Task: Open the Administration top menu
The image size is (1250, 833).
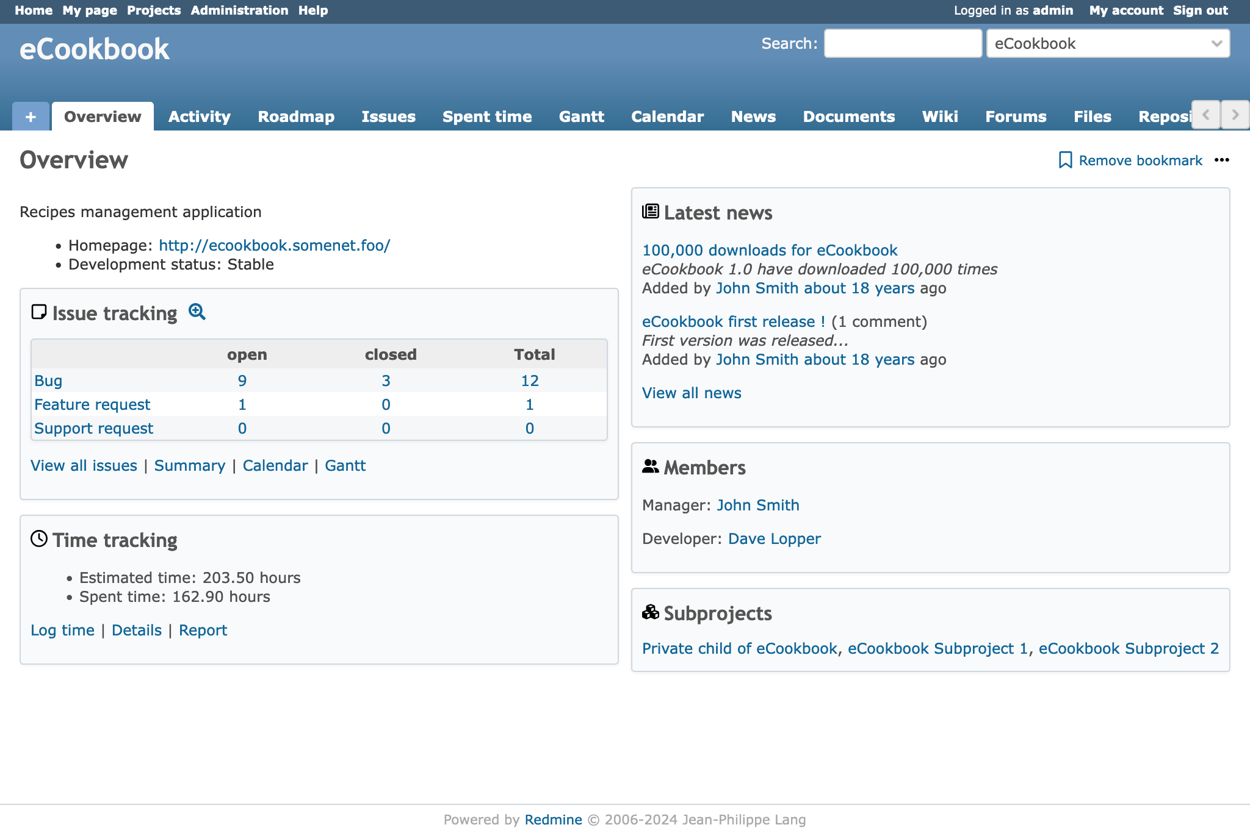Action: click(x=239, y=10)
